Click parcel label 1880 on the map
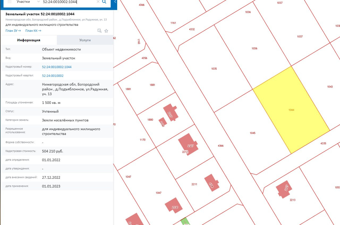 tap(150, 120)
